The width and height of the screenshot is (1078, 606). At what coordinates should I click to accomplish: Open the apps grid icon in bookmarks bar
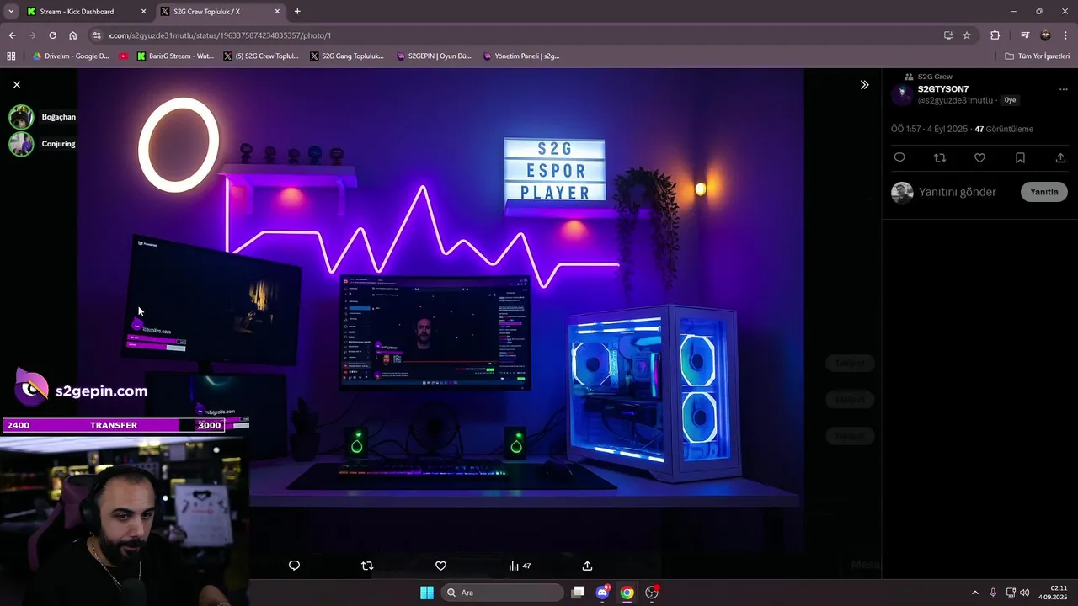11,56
